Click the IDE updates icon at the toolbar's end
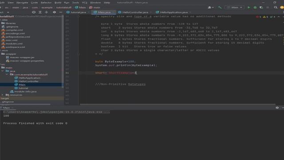 click(282, 8)
